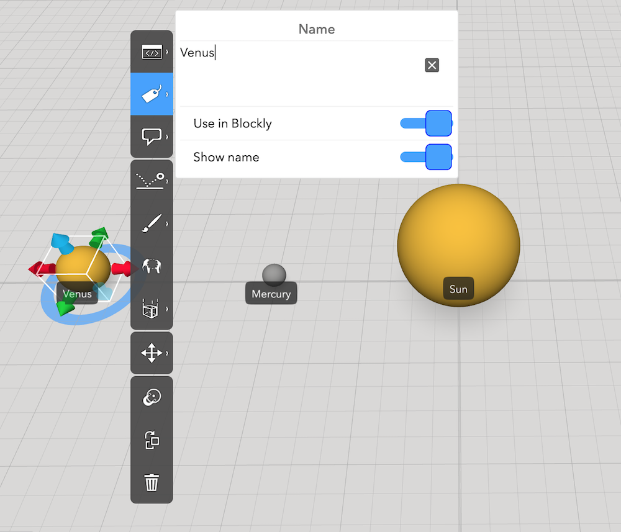The height and width of the screenshot is (532, 621).
Task: Open the Animation icon with two figures
Action: point(152,266)
